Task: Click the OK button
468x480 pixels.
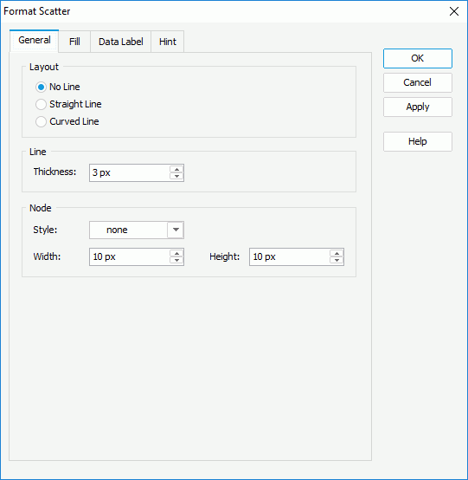Action: [x=418, y=58]
